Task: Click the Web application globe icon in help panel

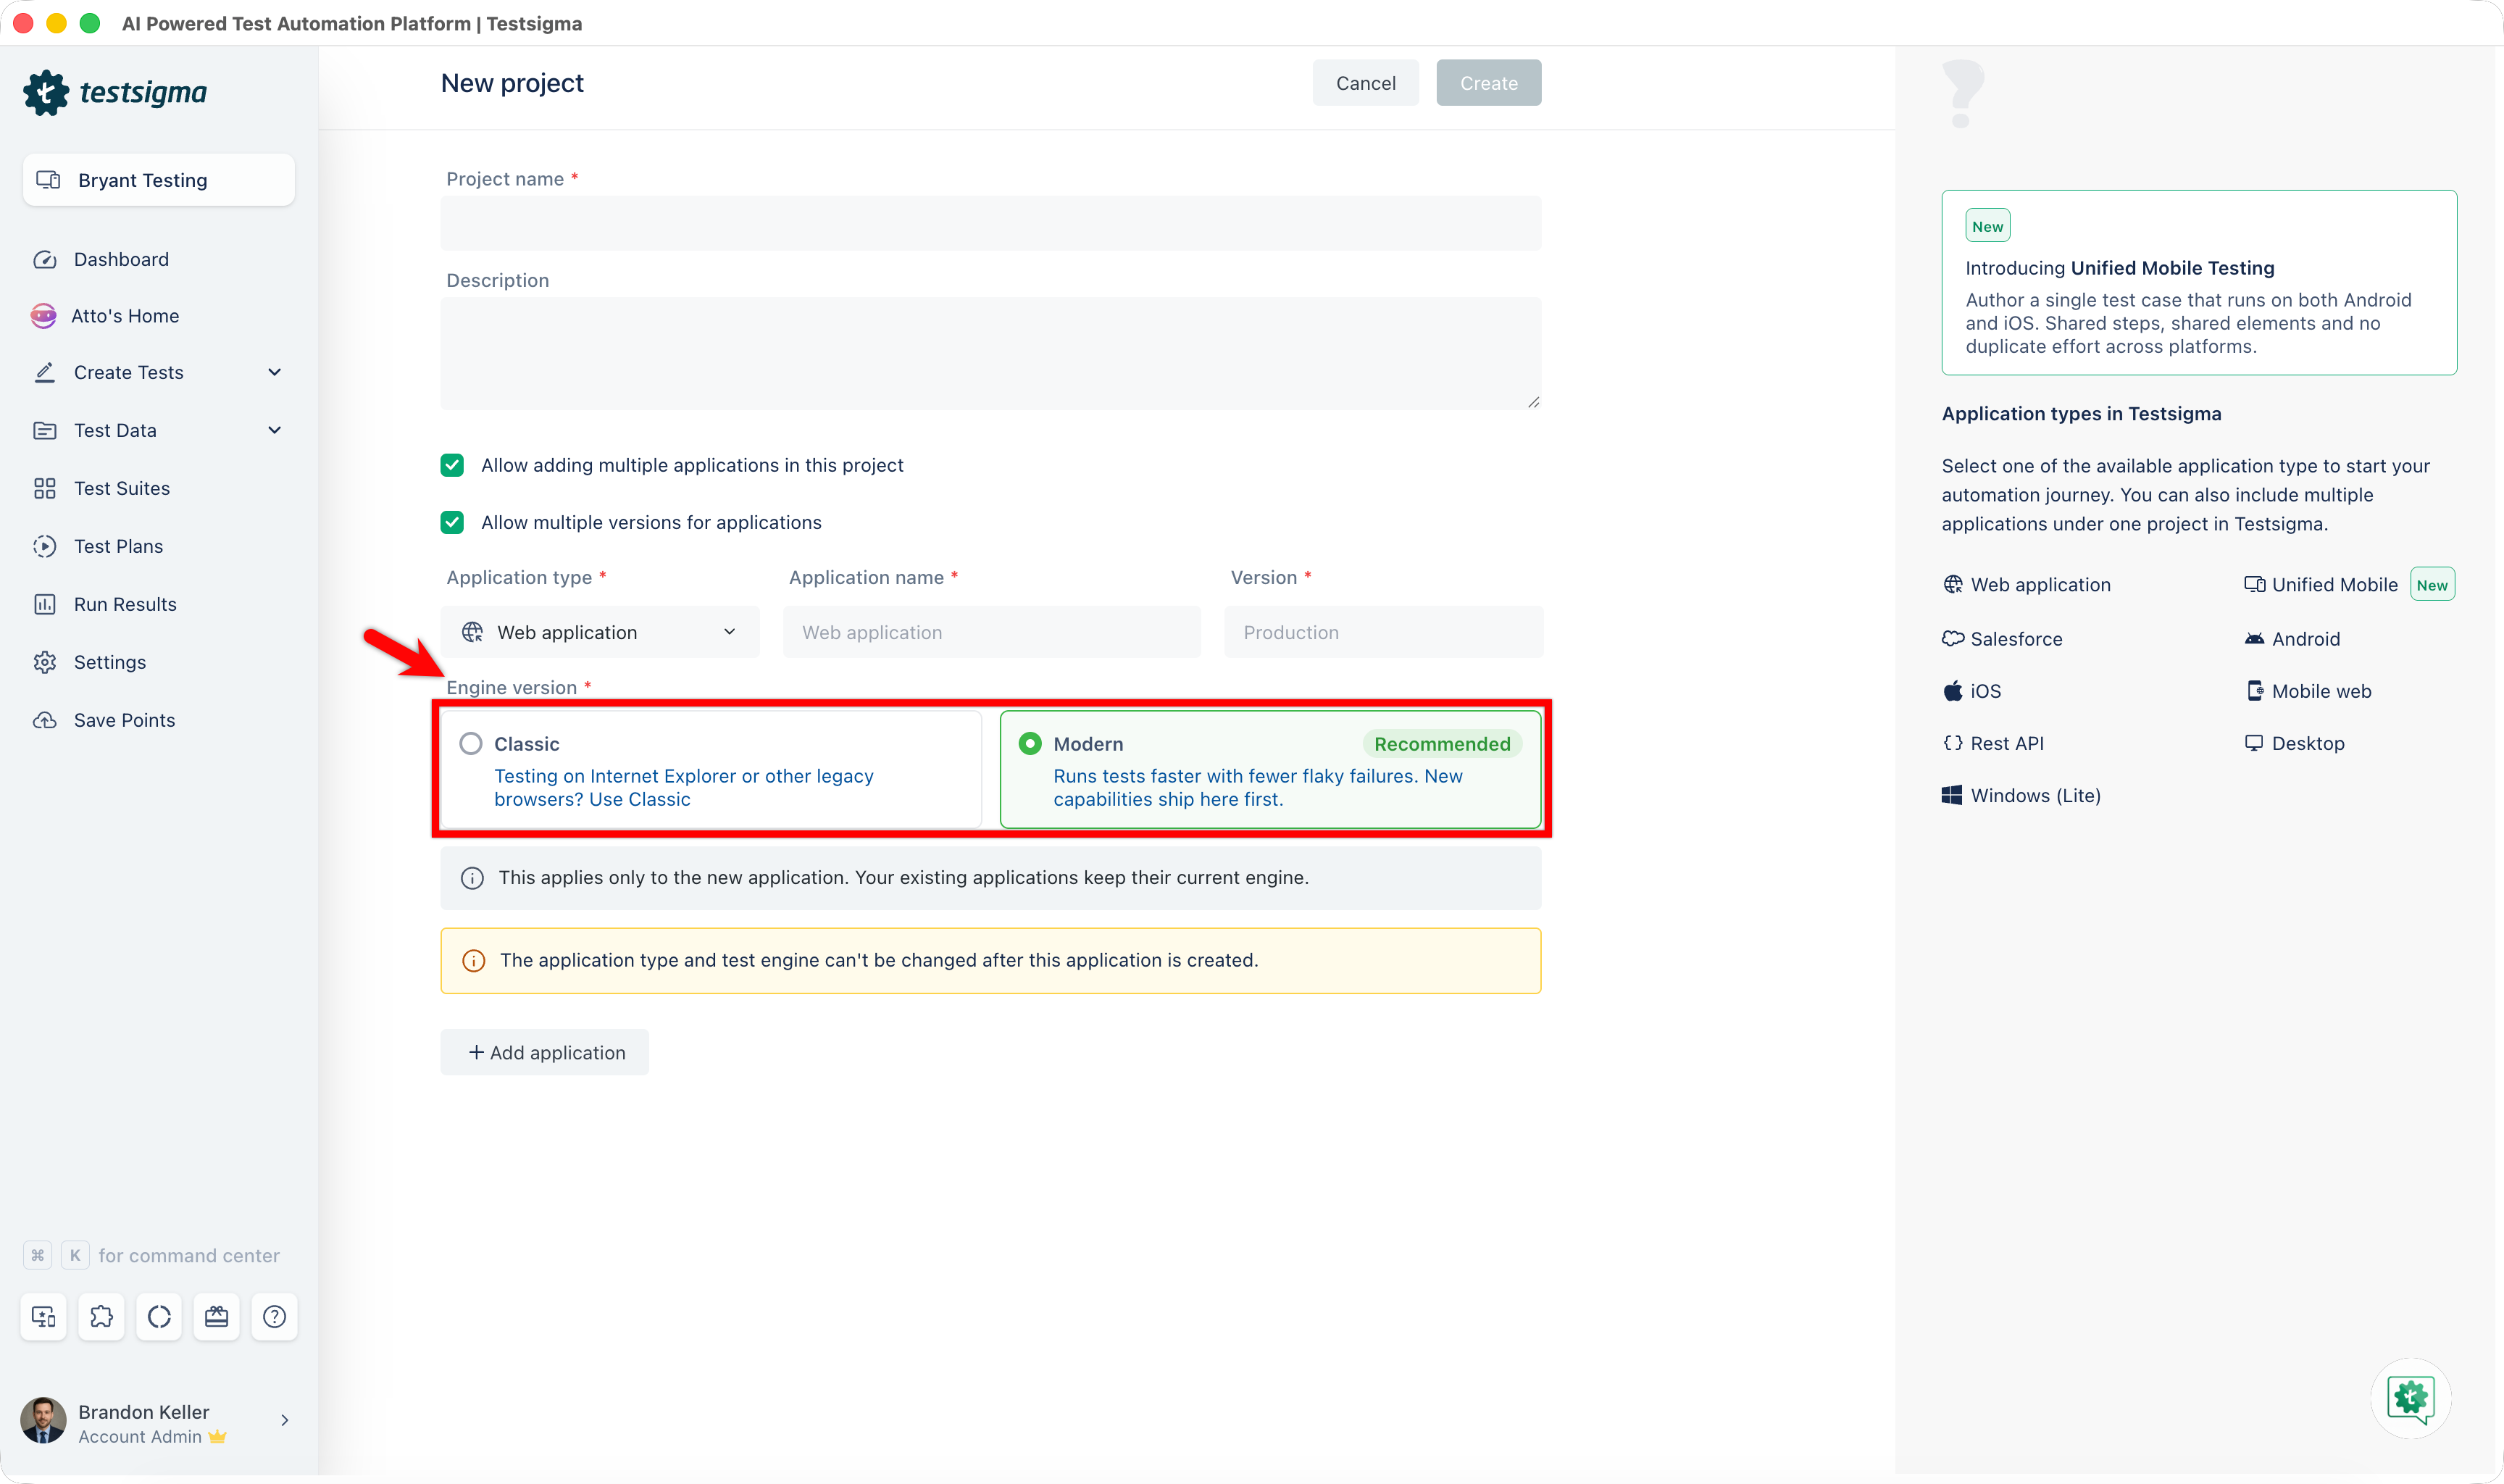Action: [1952, 585]
